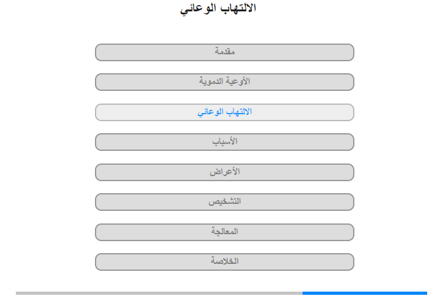Go to المعالجة treatment section

pos(225,232)
